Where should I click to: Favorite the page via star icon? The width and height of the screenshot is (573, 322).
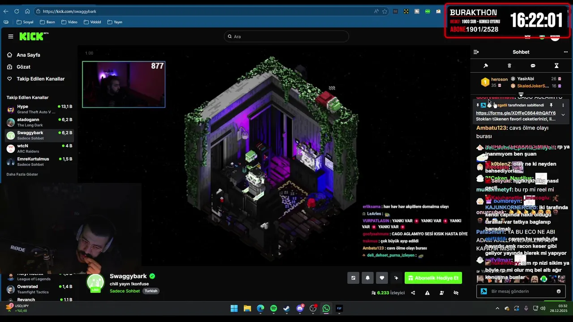tap(385, 11)
